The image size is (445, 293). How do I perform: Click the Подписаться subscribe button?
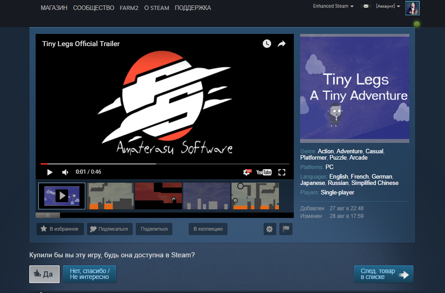click(x=110, y=229)
